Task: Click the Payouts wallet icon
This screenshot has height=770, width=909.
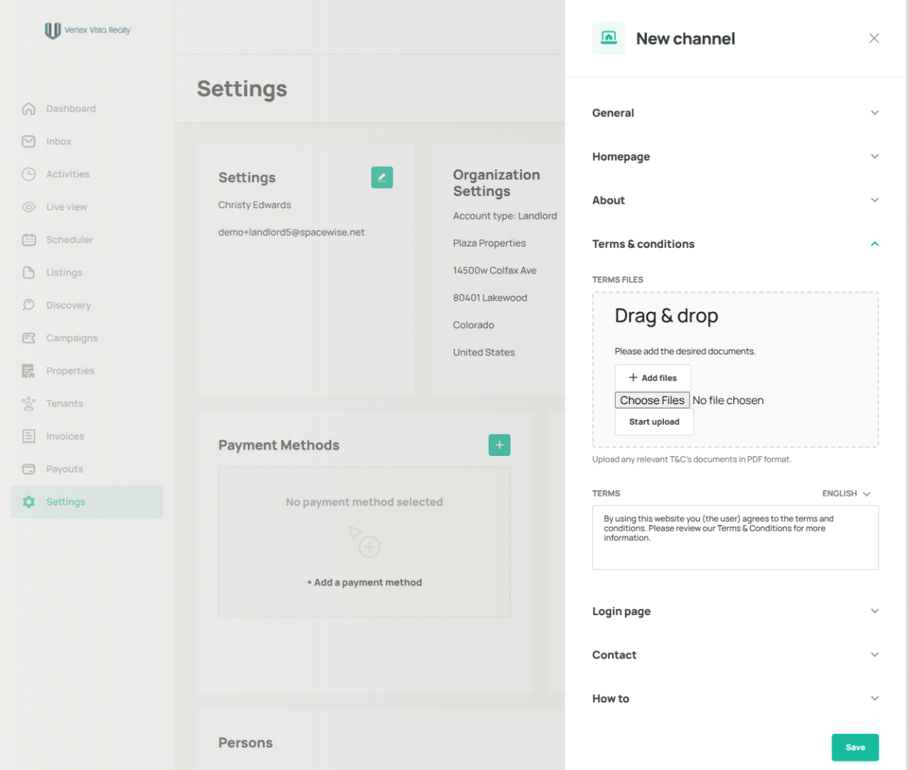Action: [28, 469]
